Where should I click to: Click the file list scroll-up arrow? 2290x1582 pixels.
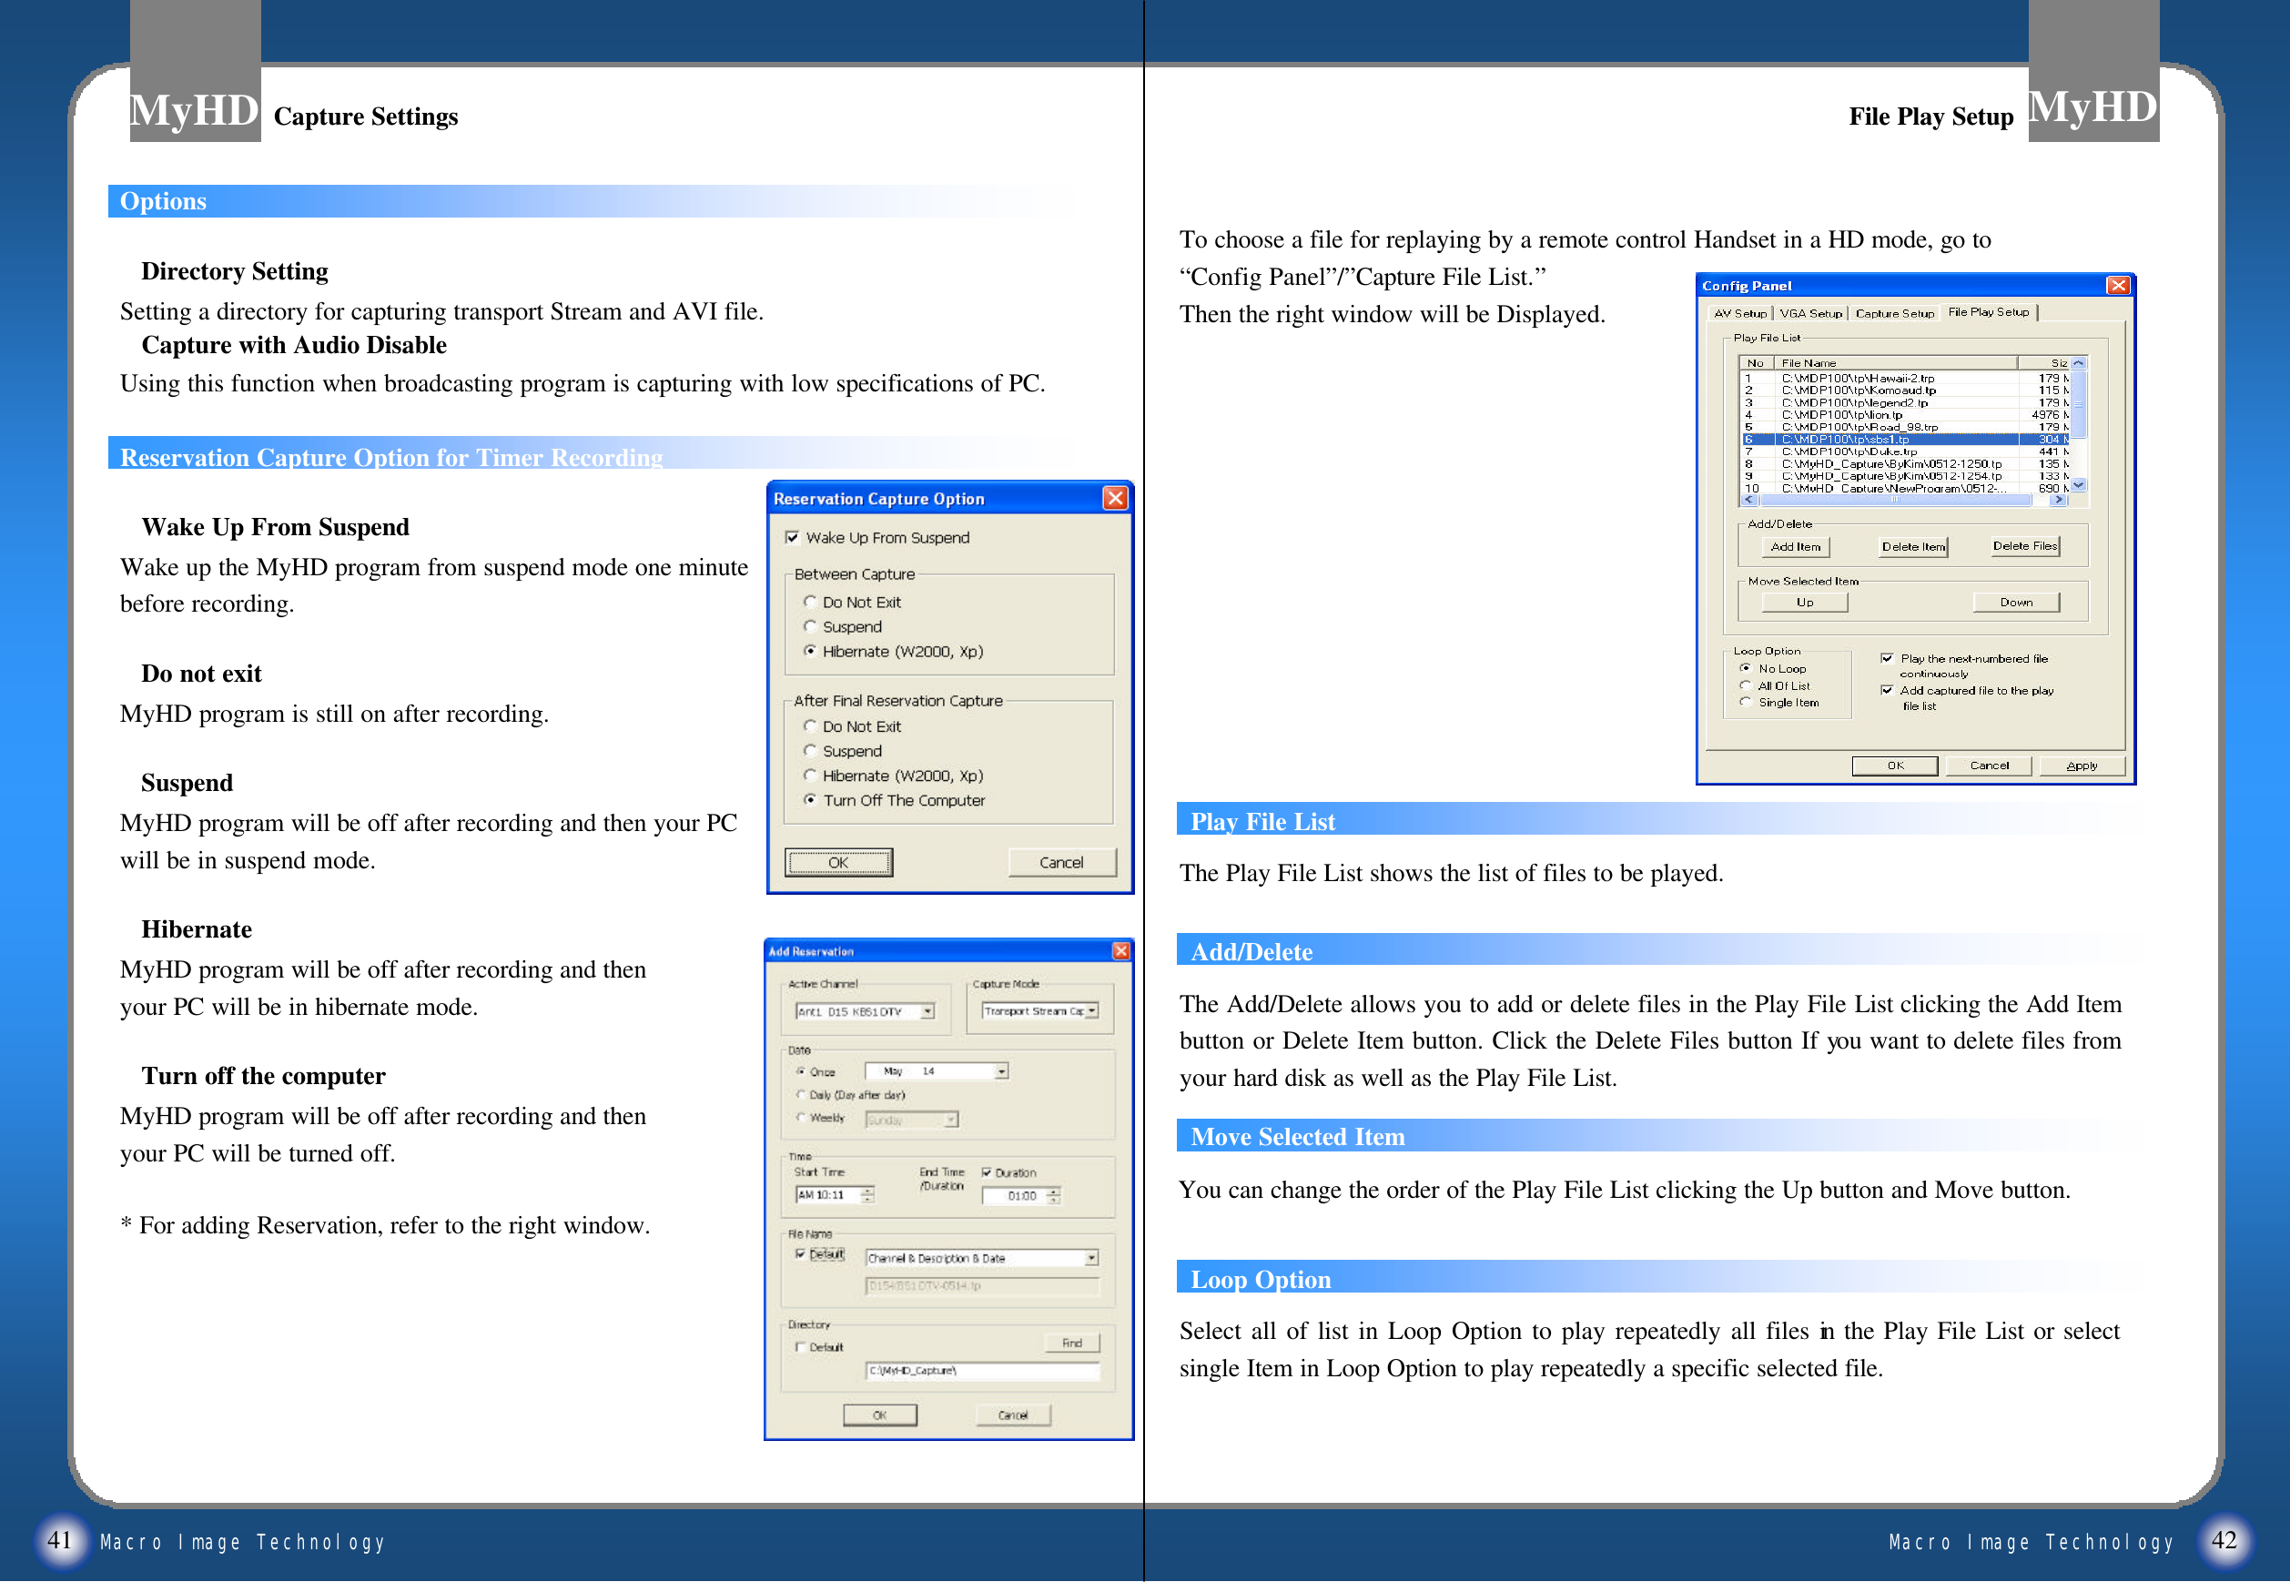pyautogui.click(x=2078, y=363)
